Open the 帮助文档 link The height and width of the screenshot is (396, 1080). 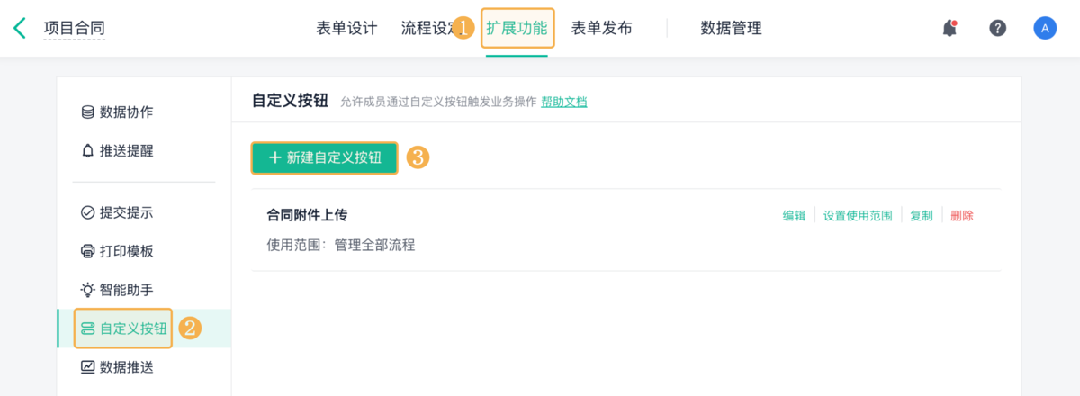pyautogui.click(x=564, y=102)
